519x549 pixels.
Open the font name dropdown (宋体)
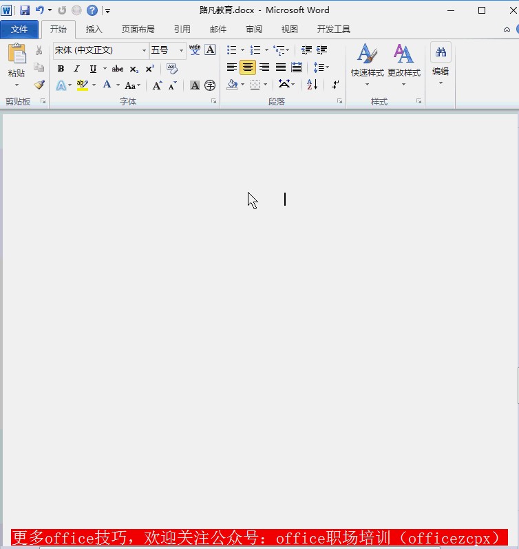pyautogui.click(x=144, y=50)
